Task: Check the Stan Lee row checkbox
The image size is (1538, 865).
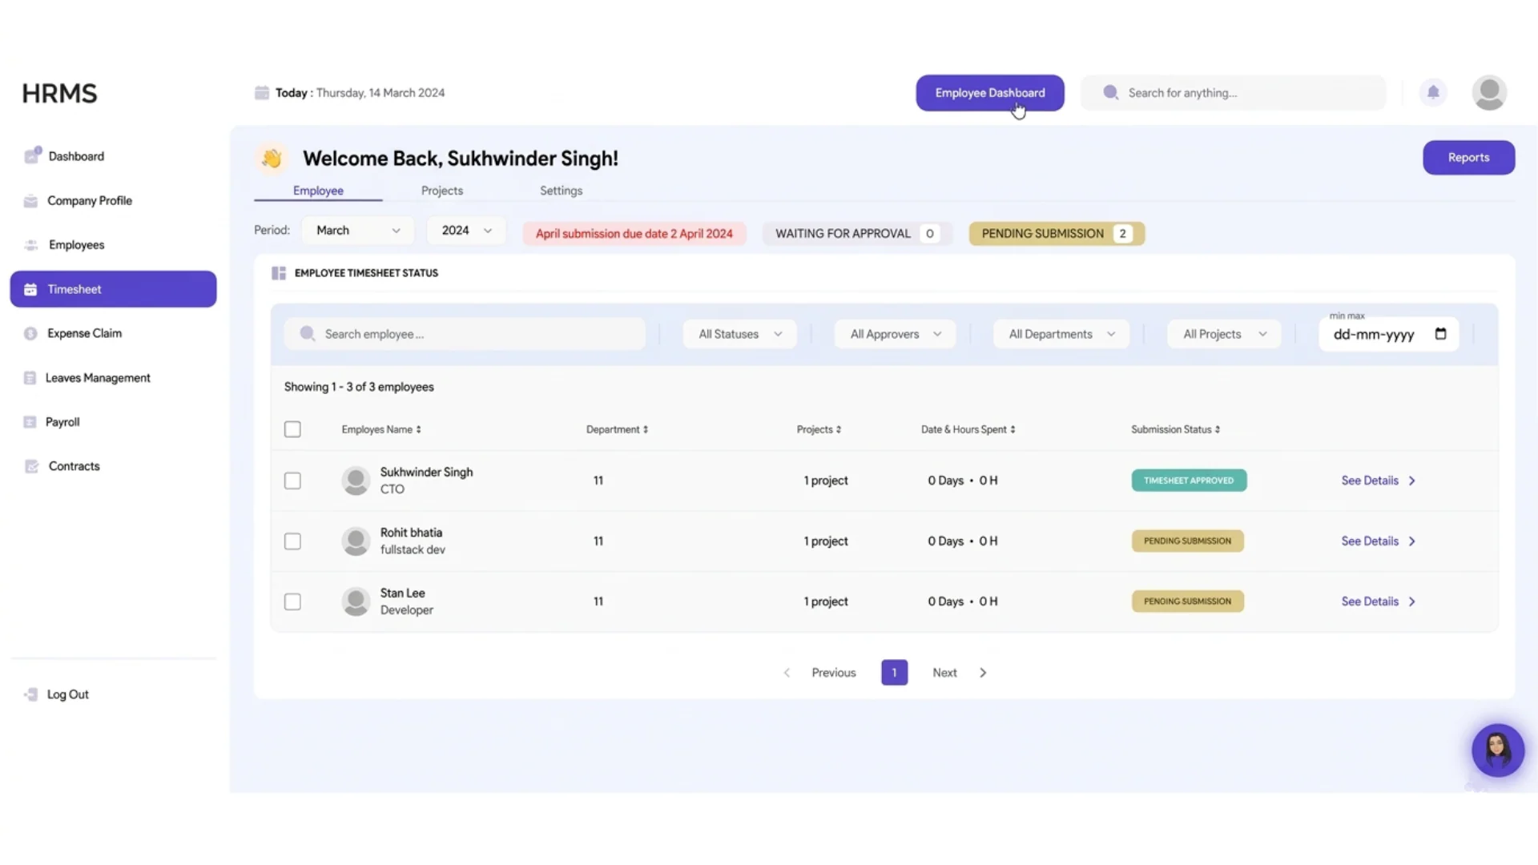Action: pos(292,601)
